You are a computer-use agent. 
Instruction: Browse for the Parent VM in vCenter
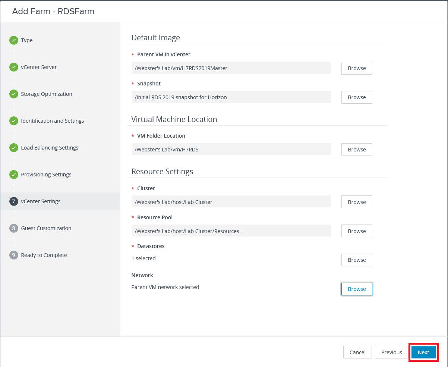tap(356, 68)
